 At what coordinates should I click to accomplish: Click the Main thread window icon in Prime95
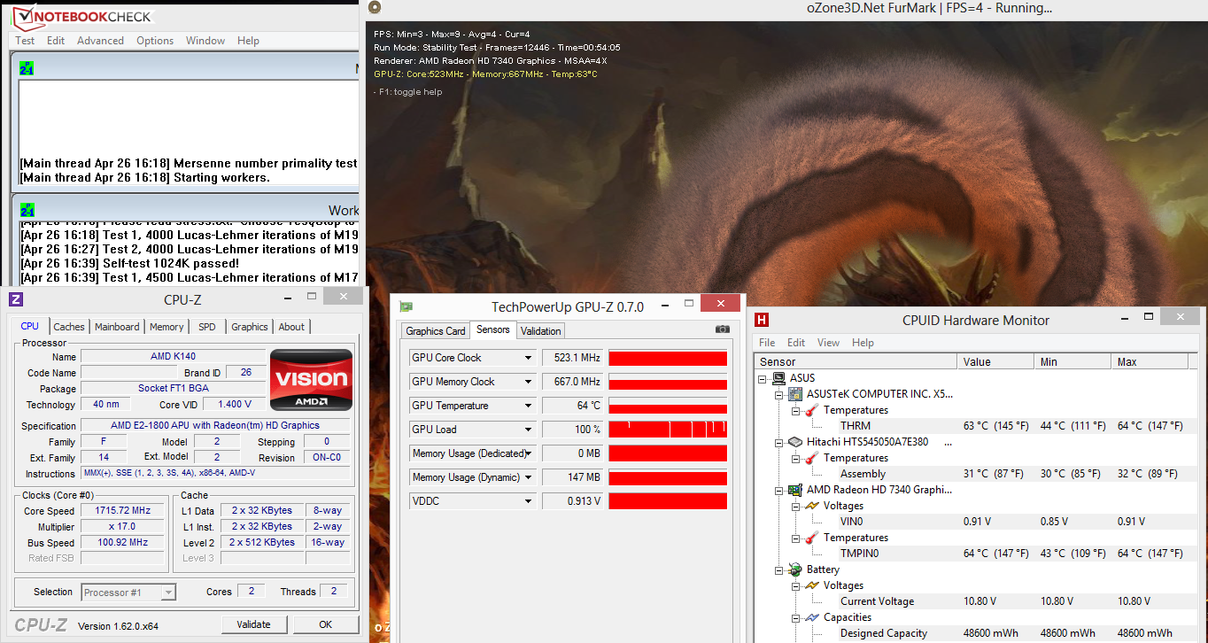pyautogui.click(x=27, y=68)
